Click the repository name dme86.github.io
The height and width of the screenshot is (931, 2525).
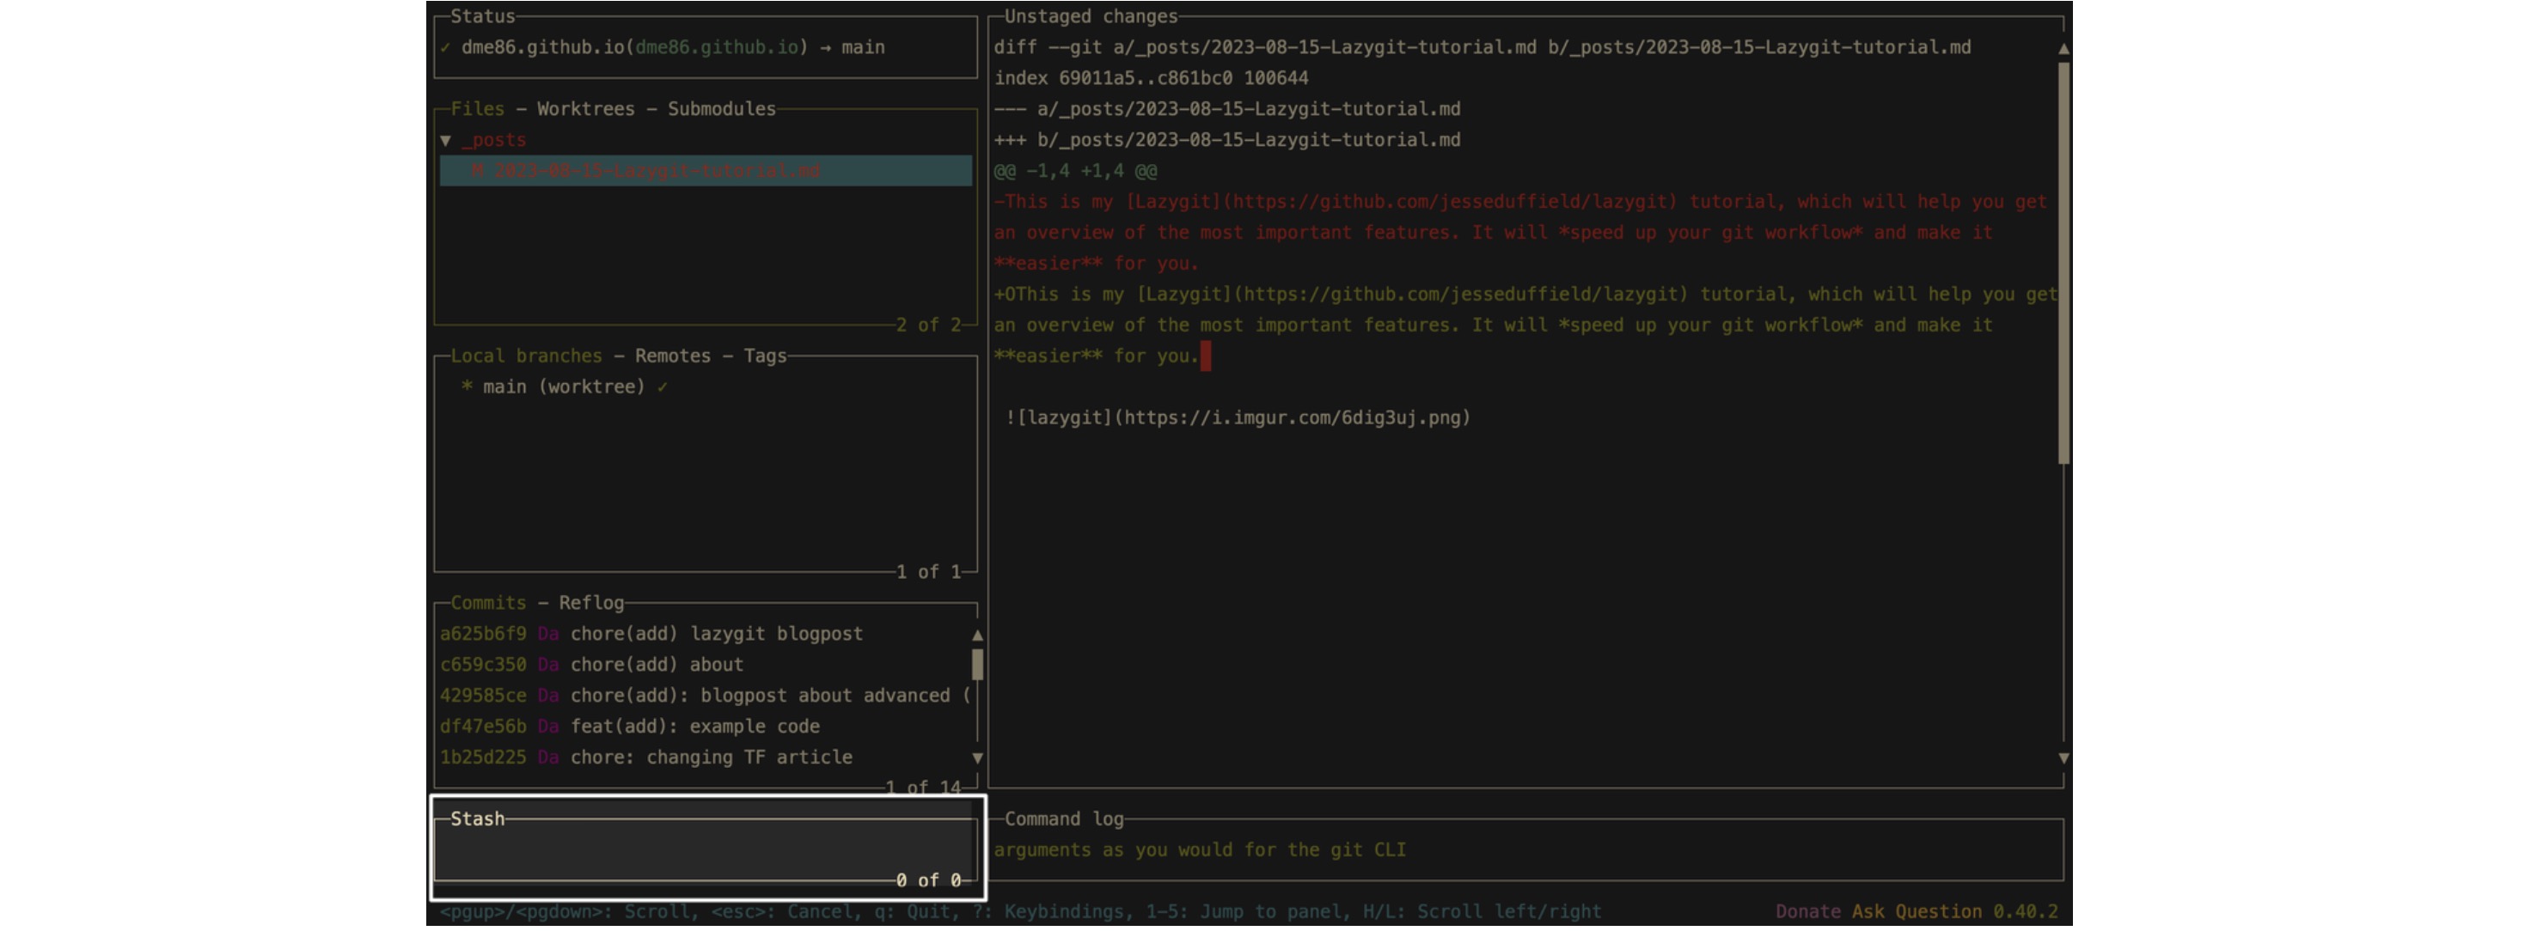542,47
